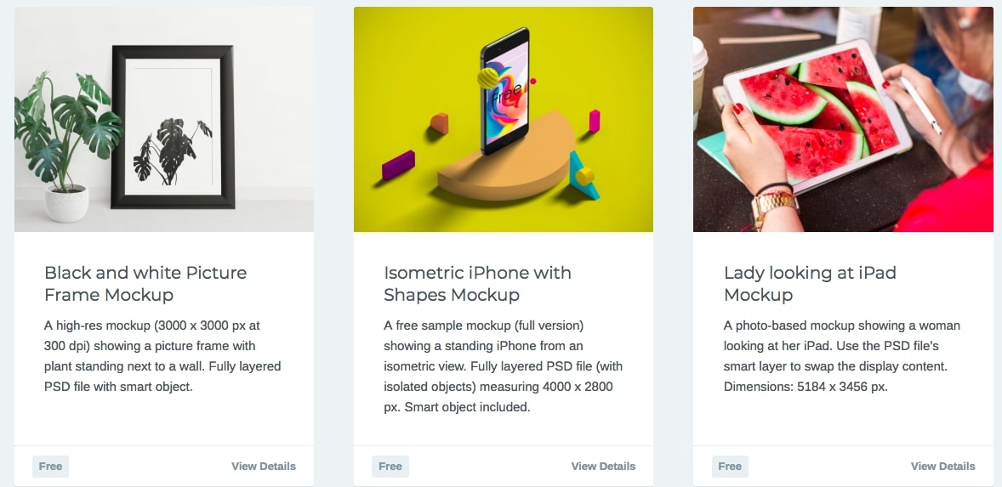View Details for the Isometric iPhone mockup

tap(603, 466)
